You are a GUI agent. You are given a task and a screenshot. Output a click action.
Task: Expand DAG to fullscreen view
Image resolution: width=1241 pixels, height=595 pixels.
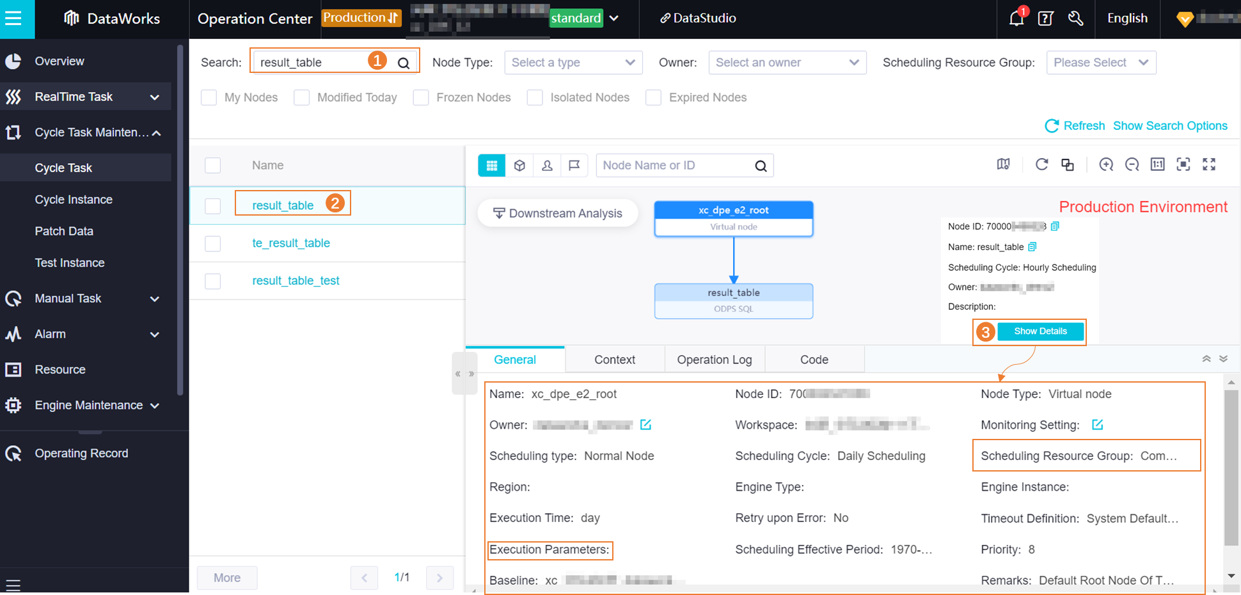(x=1209, y=164)
